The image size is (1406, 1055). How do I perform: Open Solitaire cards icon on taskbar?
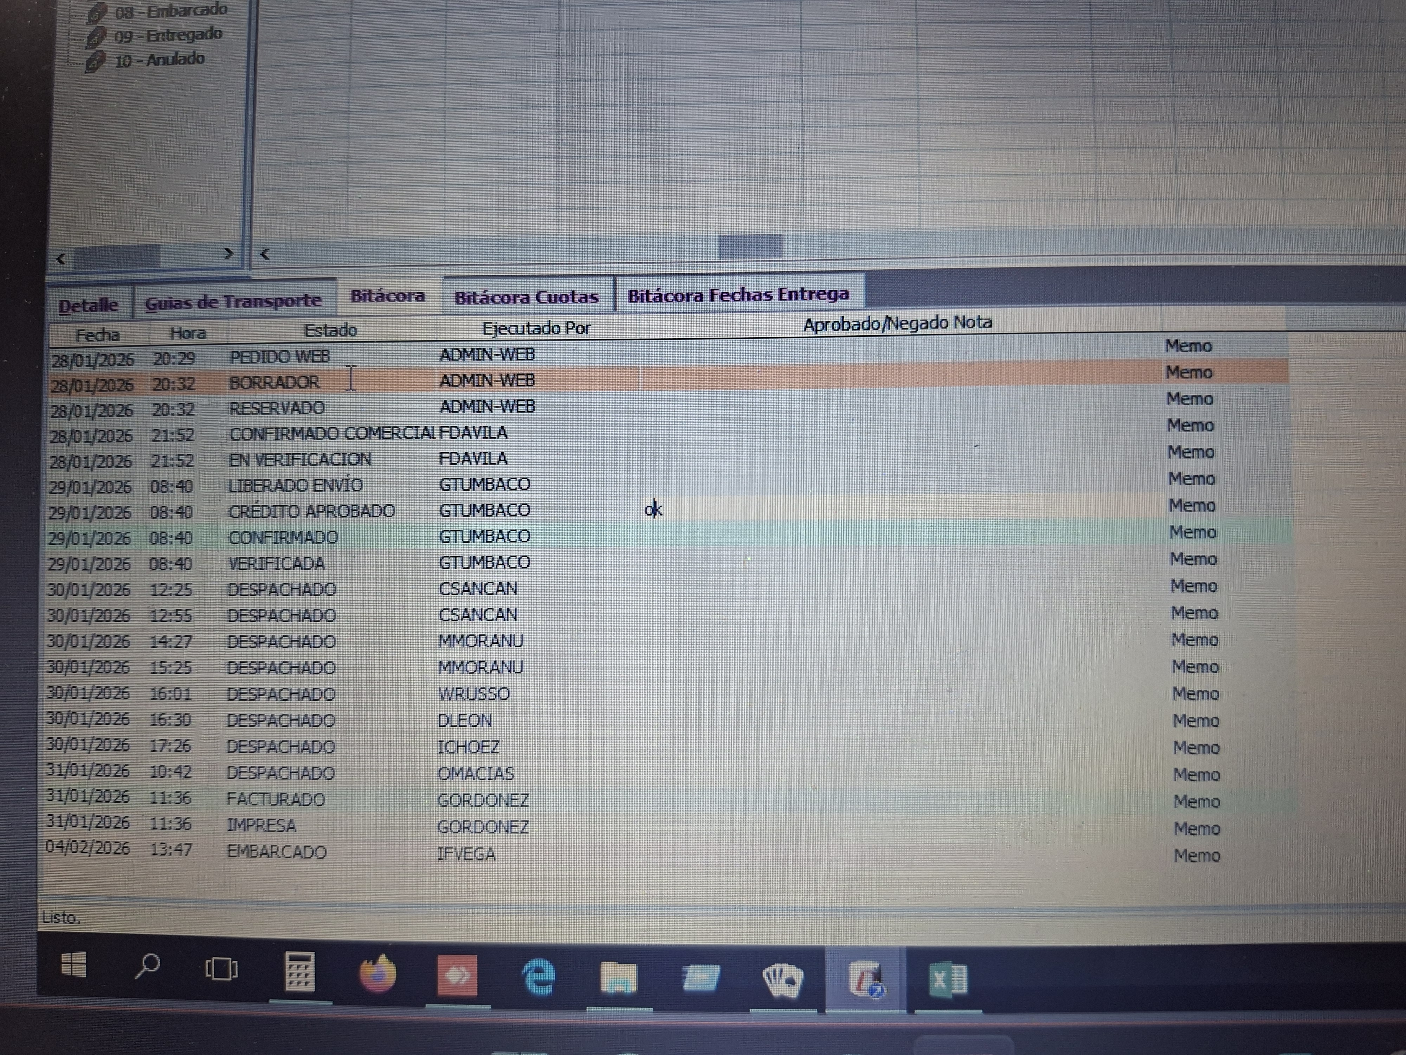782,980
